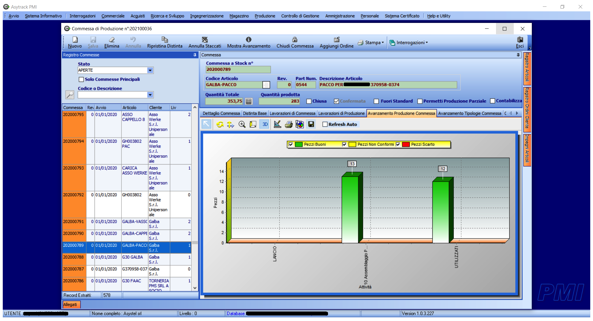This screenshot has height=321, width=593.
Task: Open the Magazzino menu
Action: [x=239, y=16]
